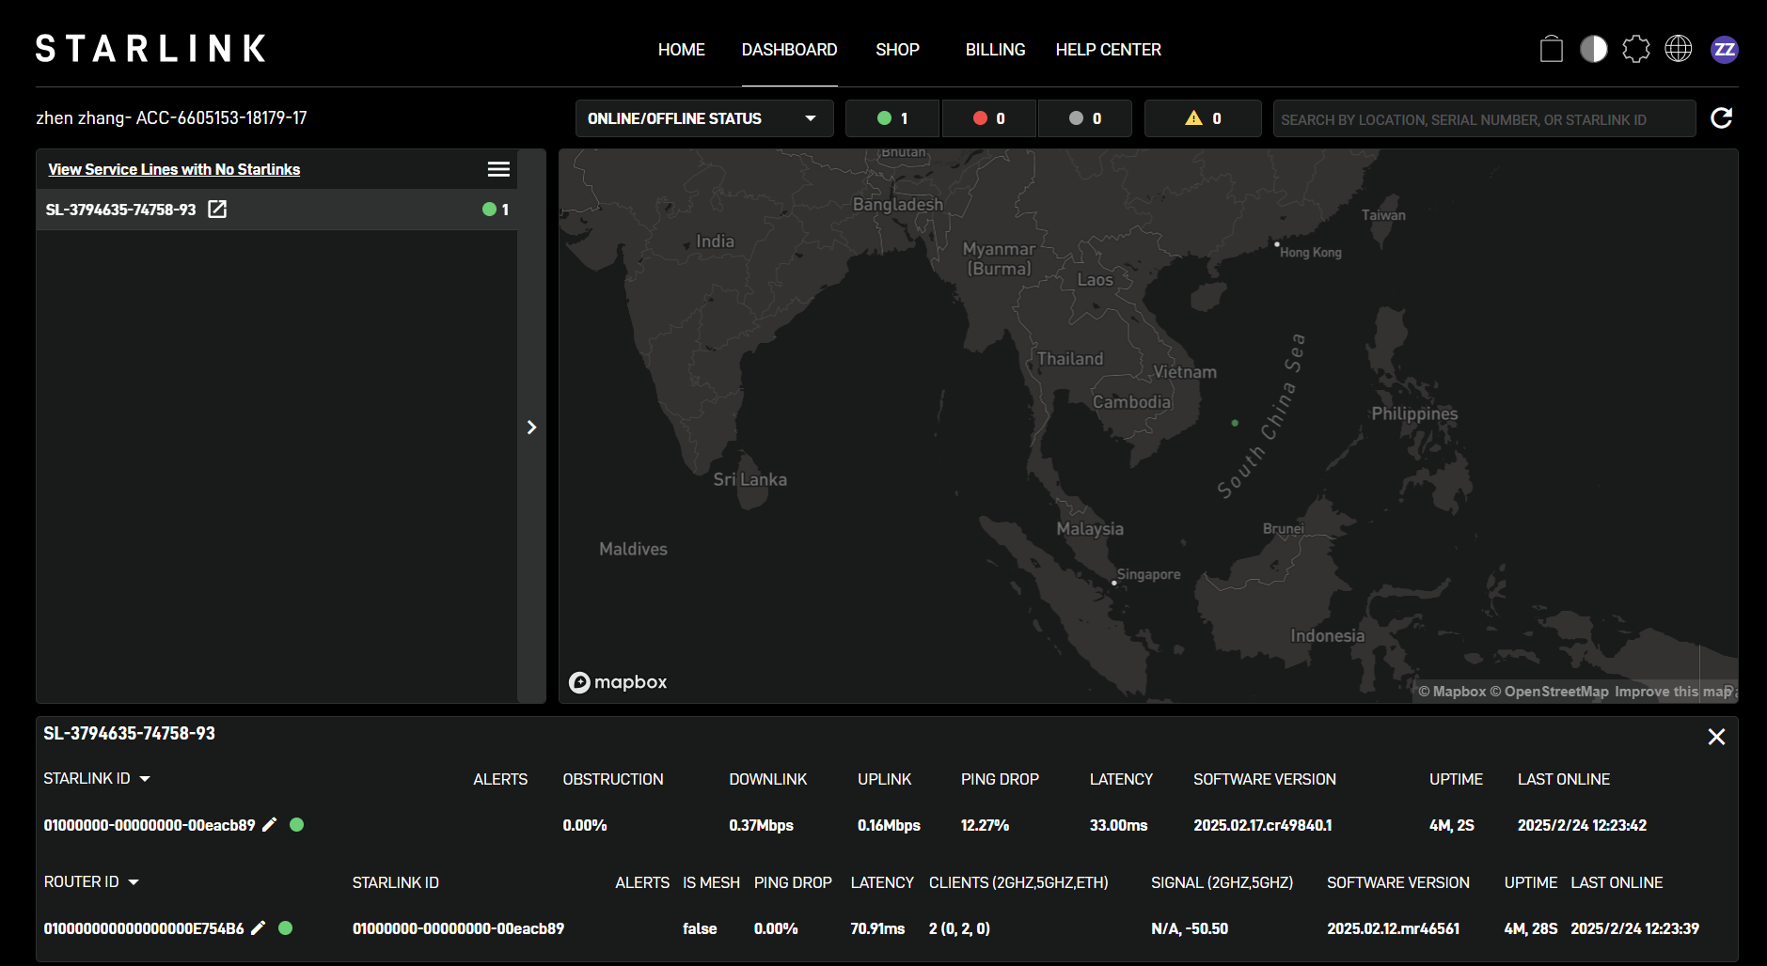Click latency value 33.00ms

pos(1118,825)
